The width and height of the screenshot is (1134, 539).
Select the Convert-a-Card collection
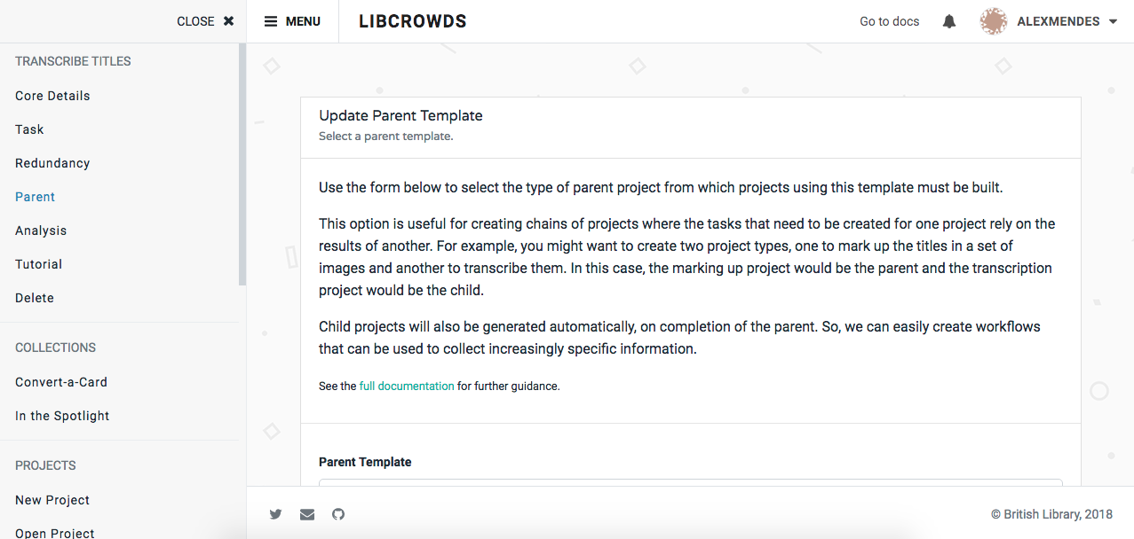coord(60,381)
